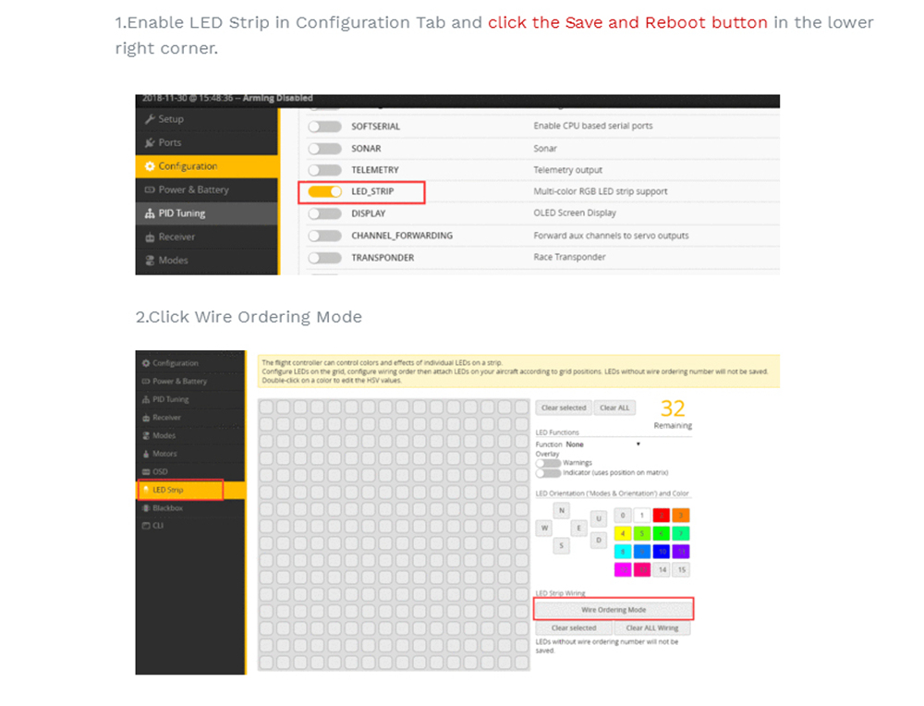Click the wrench icon beside Setup
This screenshot has width=924, height=706.
[x=150, y=119]
